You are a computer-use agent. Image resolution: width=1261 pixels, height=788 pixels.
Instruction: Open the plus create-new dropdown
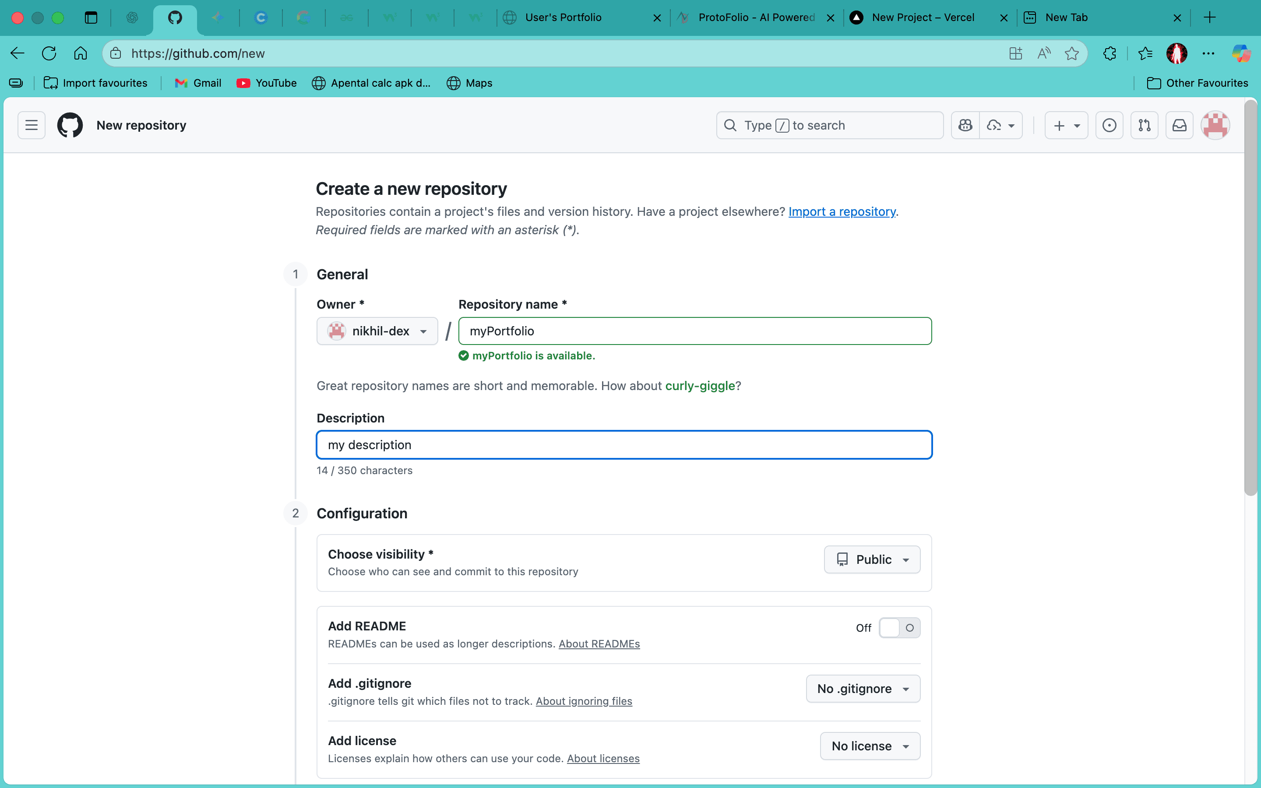click(1066, 125)
